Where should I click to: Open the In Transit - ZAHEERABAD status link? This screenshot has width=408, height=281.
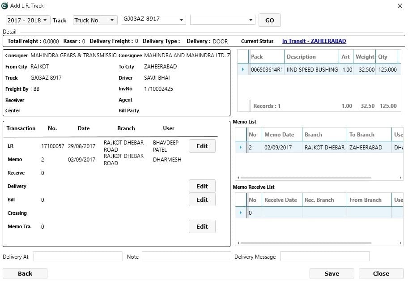[314, 41]
